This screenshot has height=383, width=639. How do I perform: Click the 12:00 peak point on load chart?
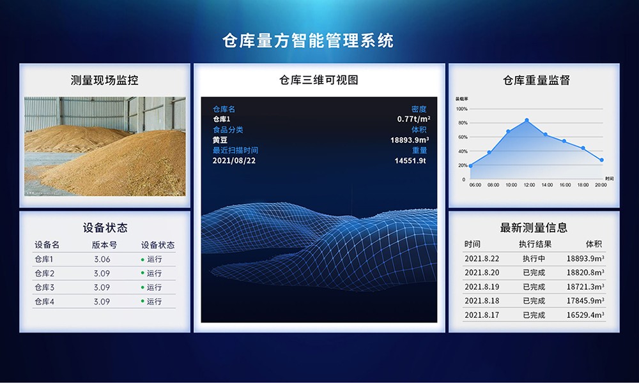[527, 120]
